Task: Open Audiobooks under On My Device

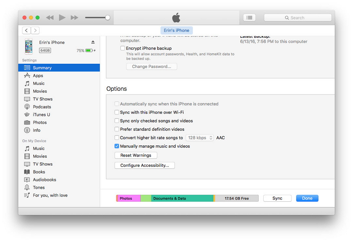Action: pos(44,180)
